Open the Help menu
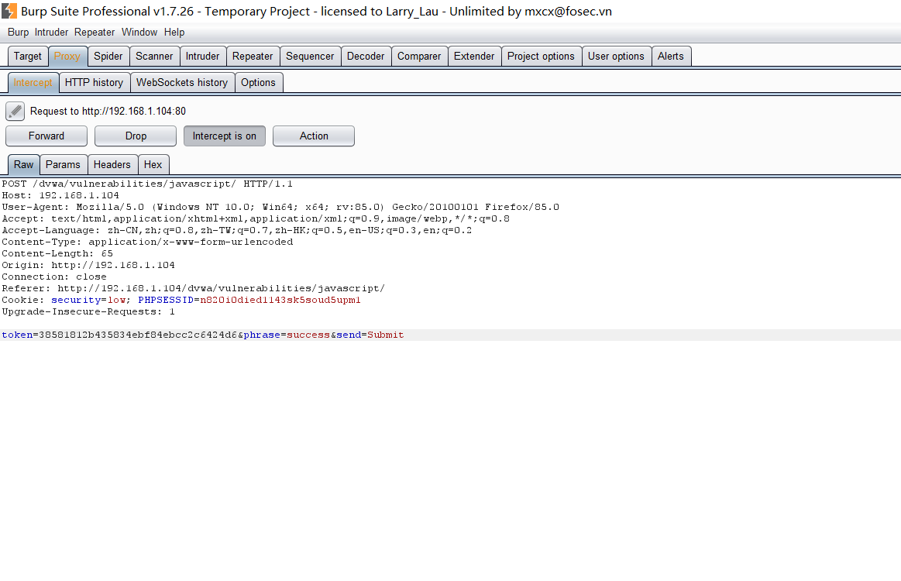The height and width of the screenshot is (581, 901). [x=174, y=32]
